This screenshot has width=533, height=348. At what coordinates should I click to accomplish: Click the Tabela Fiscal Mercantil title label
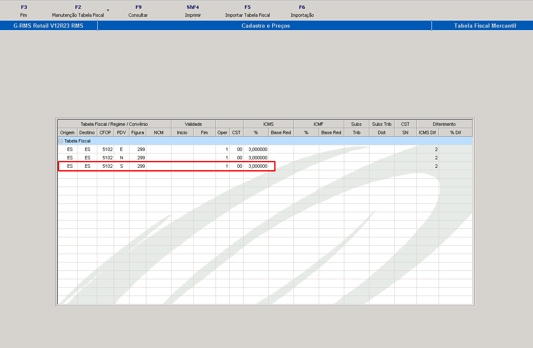485,26
